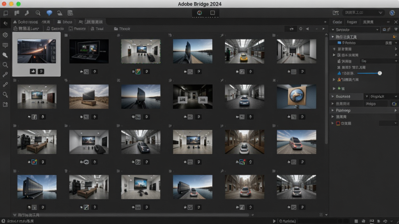Open the Dip dropdown in right panel
The height and width of the screenshot is (224, 399).
379,61
